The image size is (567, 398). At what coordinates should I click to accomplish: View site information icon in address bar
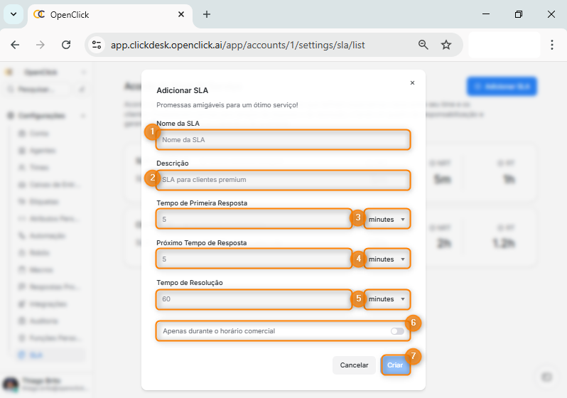coord(97,45)
